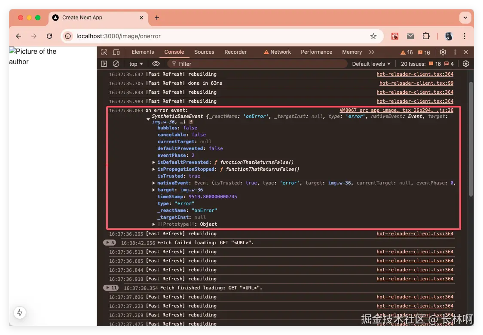The height and width of the screenshot is (335, 483).
Task: Expand the isDefaultPrevented property
Action: coord(153,162)
